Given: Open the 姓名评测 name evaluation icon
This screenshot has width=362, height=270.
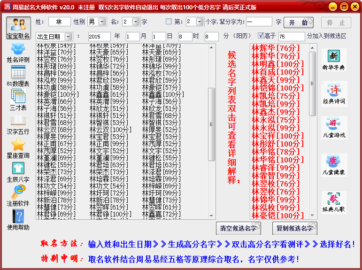Looking at the screenshot, I should (x=18, y=52).
